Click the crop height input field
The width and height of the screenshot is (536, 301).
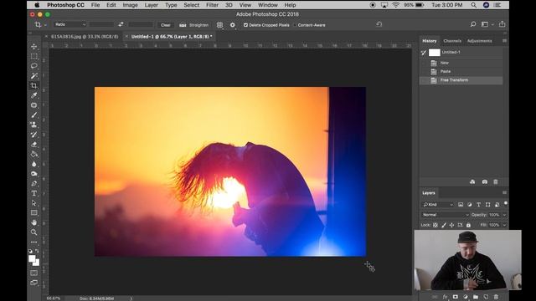tap(141, 24)
